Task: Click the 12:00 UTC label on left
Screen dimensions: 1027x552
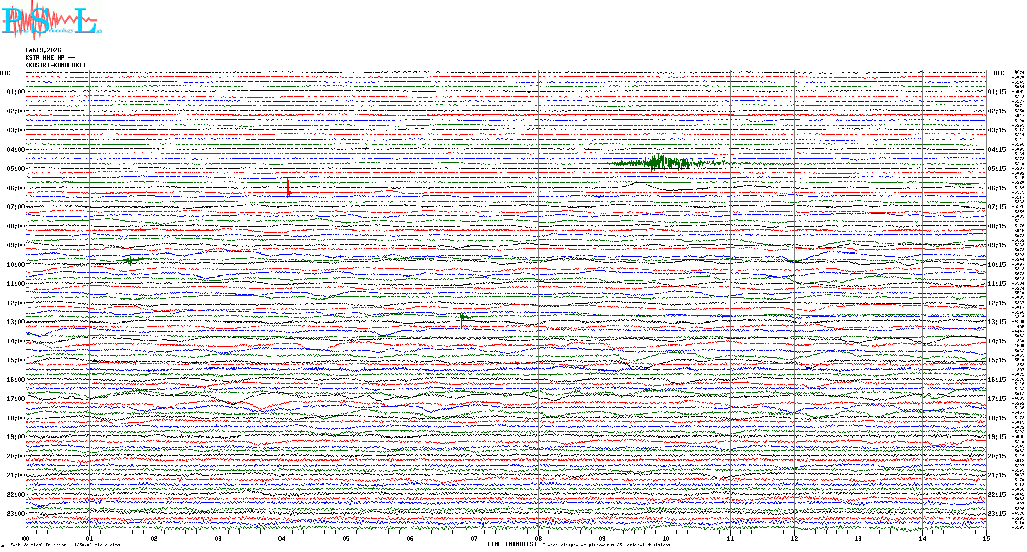Action: 15,303
